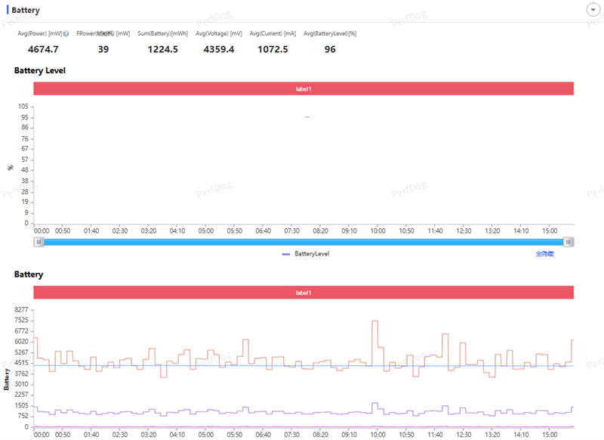Click the help icon beside Avg(Power)
Image resolution: width=604 pixels, height=440 pixels.
tap(66, 33)
